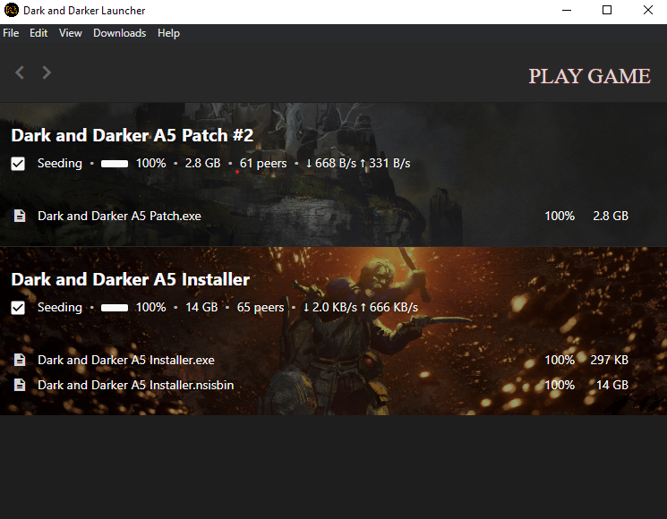Image resolution: width=667 pixels, height=519 pixels.
Task: Click the 331 B/s upload speed
Action: click(385, 164)
